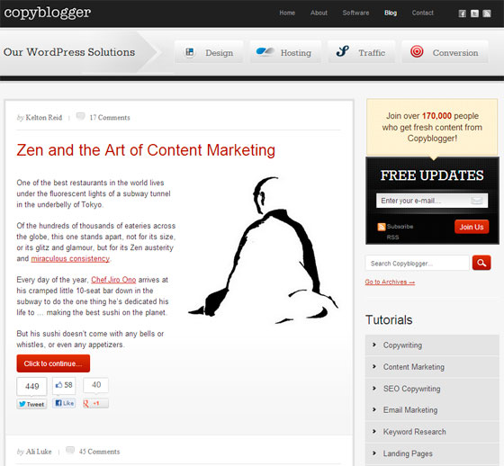Viewport: 504px width, 466px height.
Task: Open the Copywriting tutorial link
Action: tap(402, 345)
